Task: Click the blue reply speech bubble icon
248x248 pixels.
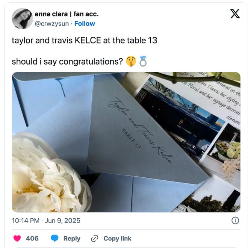Action: click(x=54, y=238)
